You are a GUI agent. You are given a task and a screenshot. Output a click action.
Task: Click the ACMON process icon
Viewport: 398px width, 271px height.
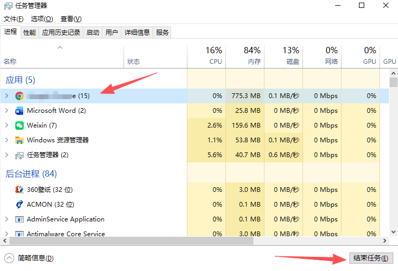[20, 205]
